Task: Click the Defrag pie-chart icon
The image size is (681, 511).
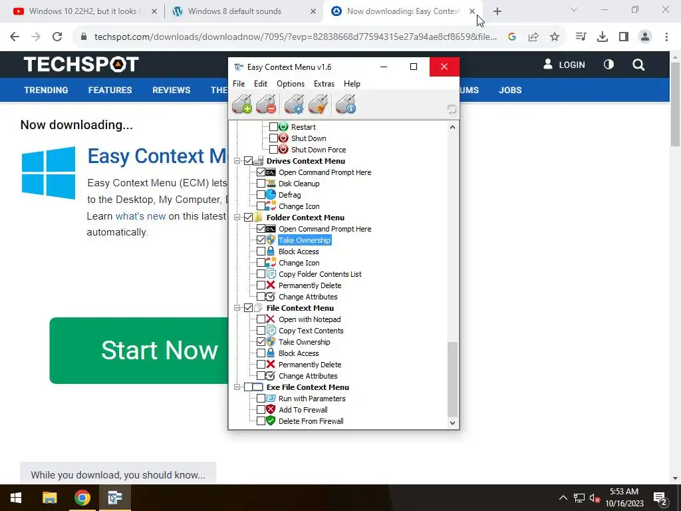Action: tap(271, 195)
